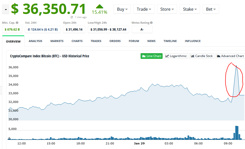Image resolution: width=245 pixels, height=149 pixels.
Task: Click the 15.41% change percentage
Action: 100,12
